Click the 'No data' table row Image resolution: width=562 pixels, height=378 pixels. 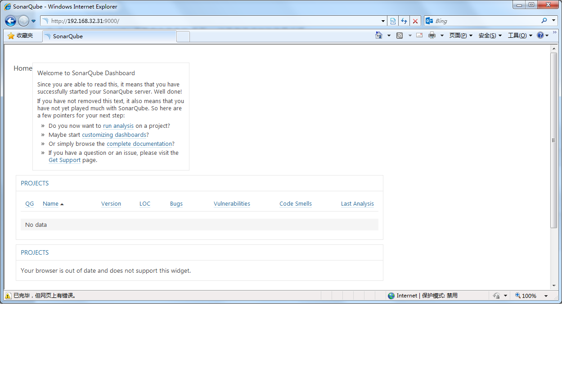[199, 225]
